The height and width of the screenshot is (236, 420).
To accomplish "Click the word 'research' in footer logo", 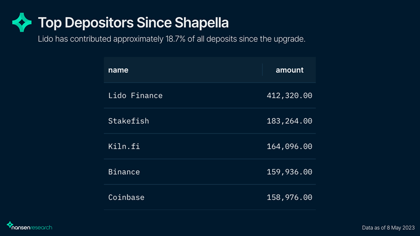I will point(41,227).
